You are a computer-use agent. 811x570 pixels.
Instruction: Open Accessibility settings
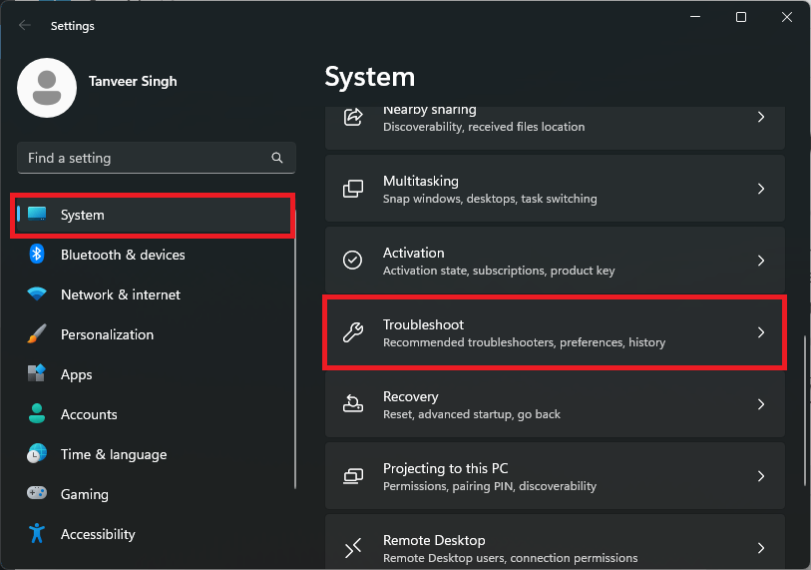click(x=154, y=534)
